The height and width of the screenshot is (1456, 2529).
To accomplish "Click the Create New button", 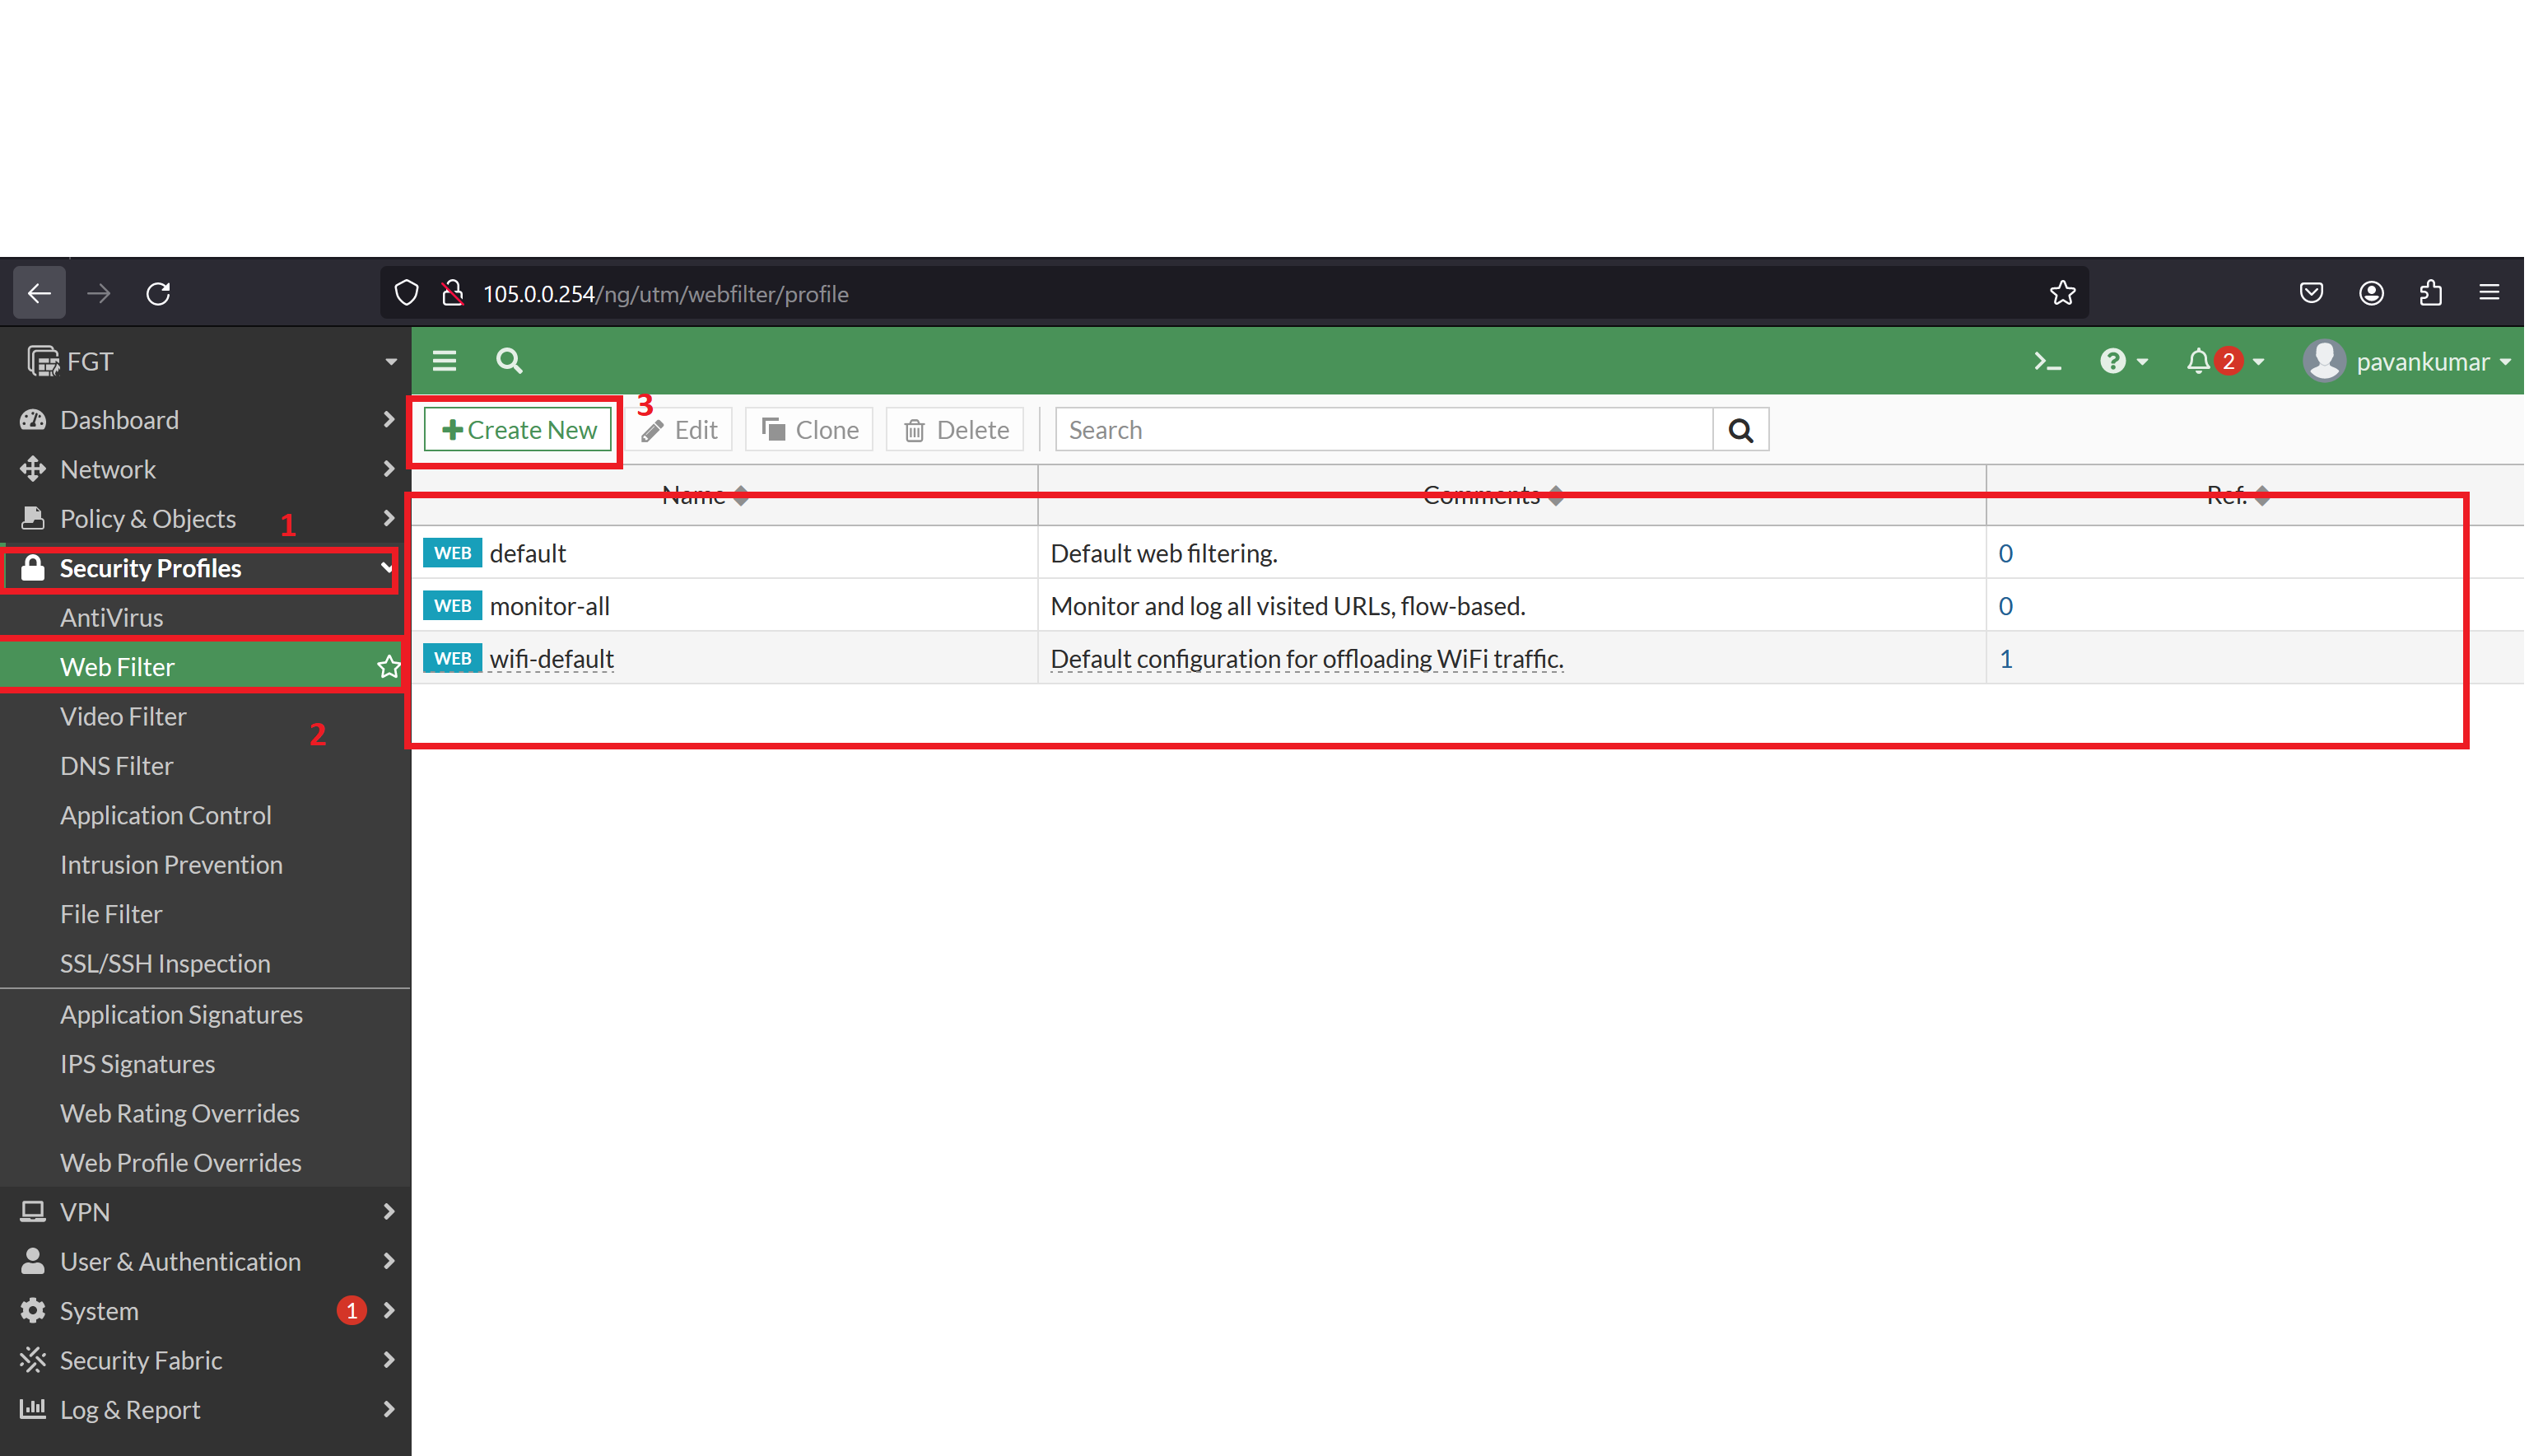I will (x=516, y=429).
